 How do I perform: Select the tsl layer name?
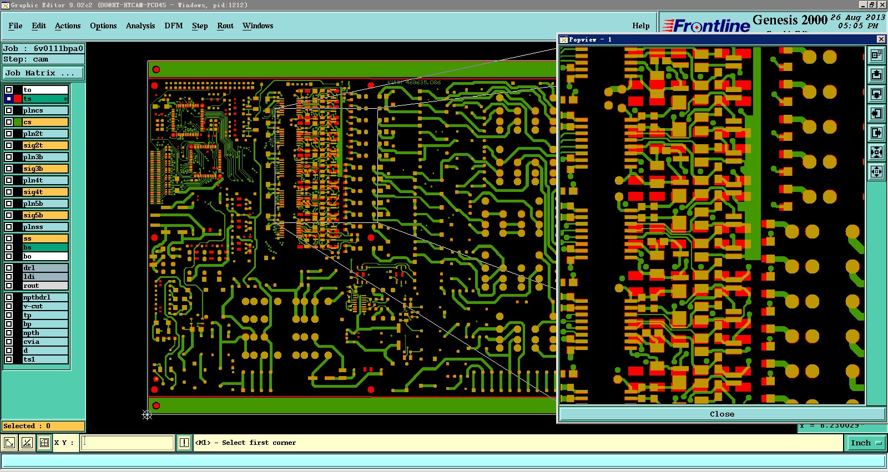tap(45, 359)
